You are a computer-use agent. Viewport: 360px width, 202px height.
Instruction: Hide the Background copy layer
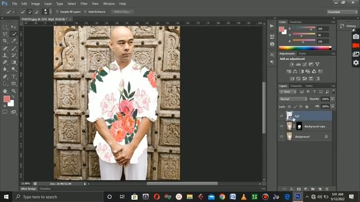(281, 126)
